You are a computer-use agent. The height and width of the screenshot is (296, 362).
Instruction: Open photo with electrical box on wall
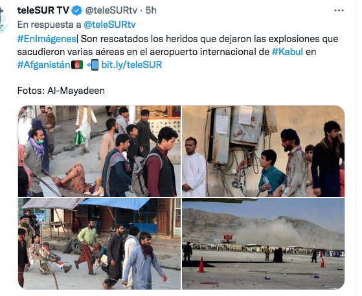[x=263, y=151]
